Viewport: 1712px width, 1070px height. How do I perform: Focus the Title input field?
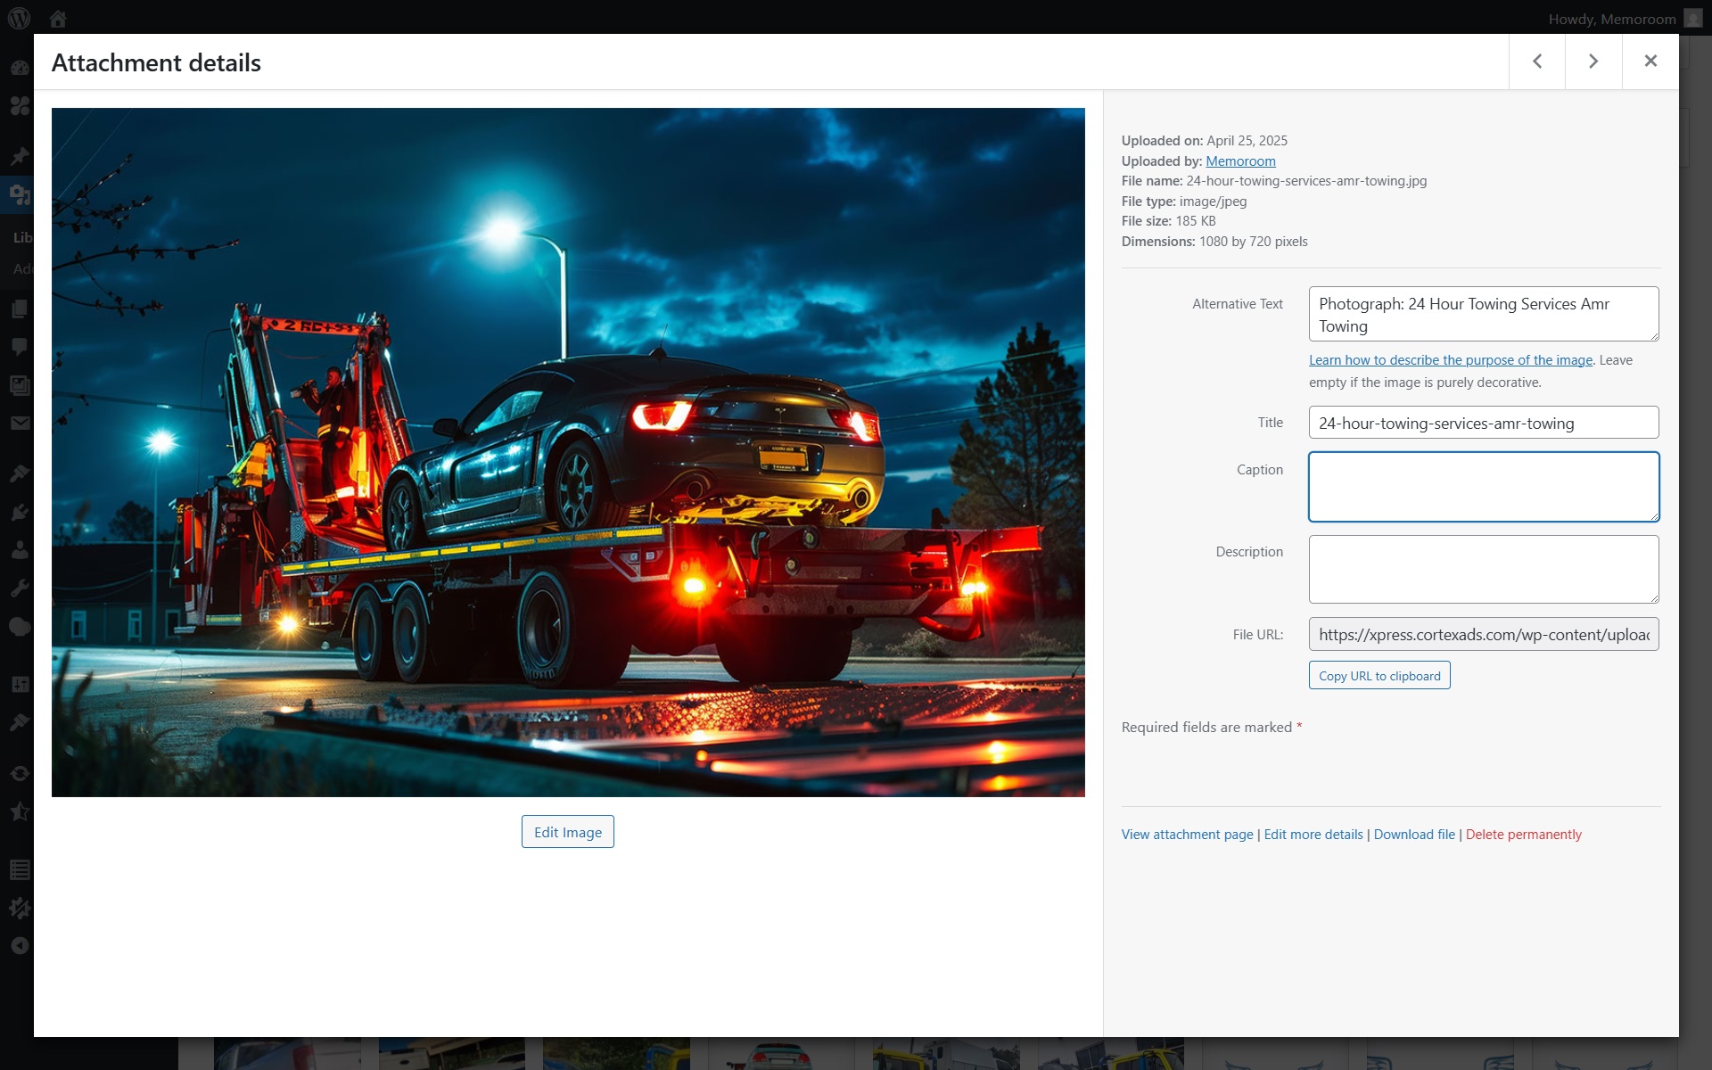[1484, 423]
